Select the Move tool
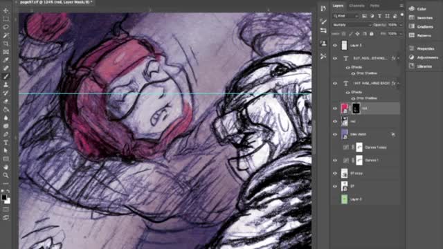The image size is (443, 249). [6, 11]
